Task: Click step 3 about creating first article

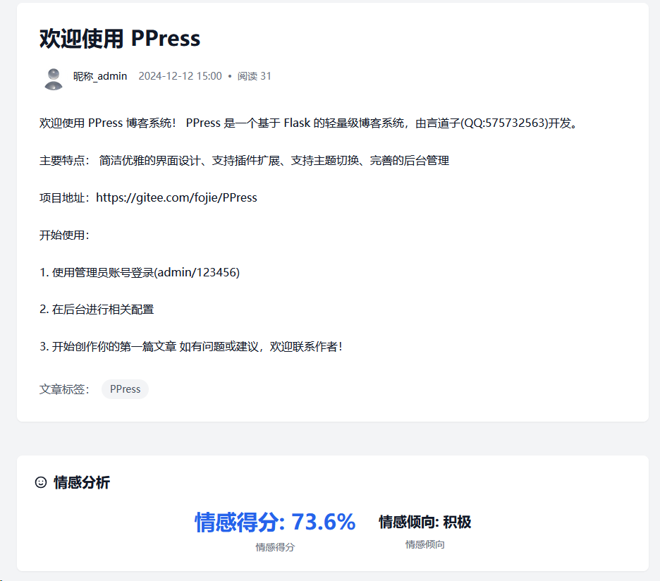Action: [x=192, y=347]
